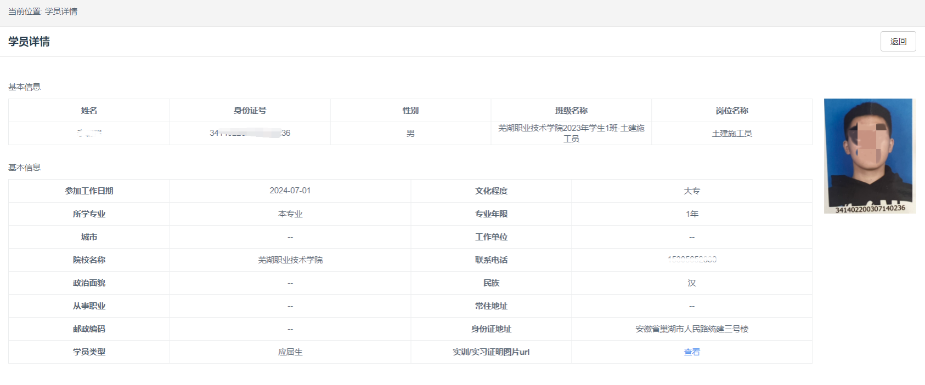The width and height of the screenshot is (925, 385).
Task: Click the 学员详情 page heading
Action: click(29, 42)
